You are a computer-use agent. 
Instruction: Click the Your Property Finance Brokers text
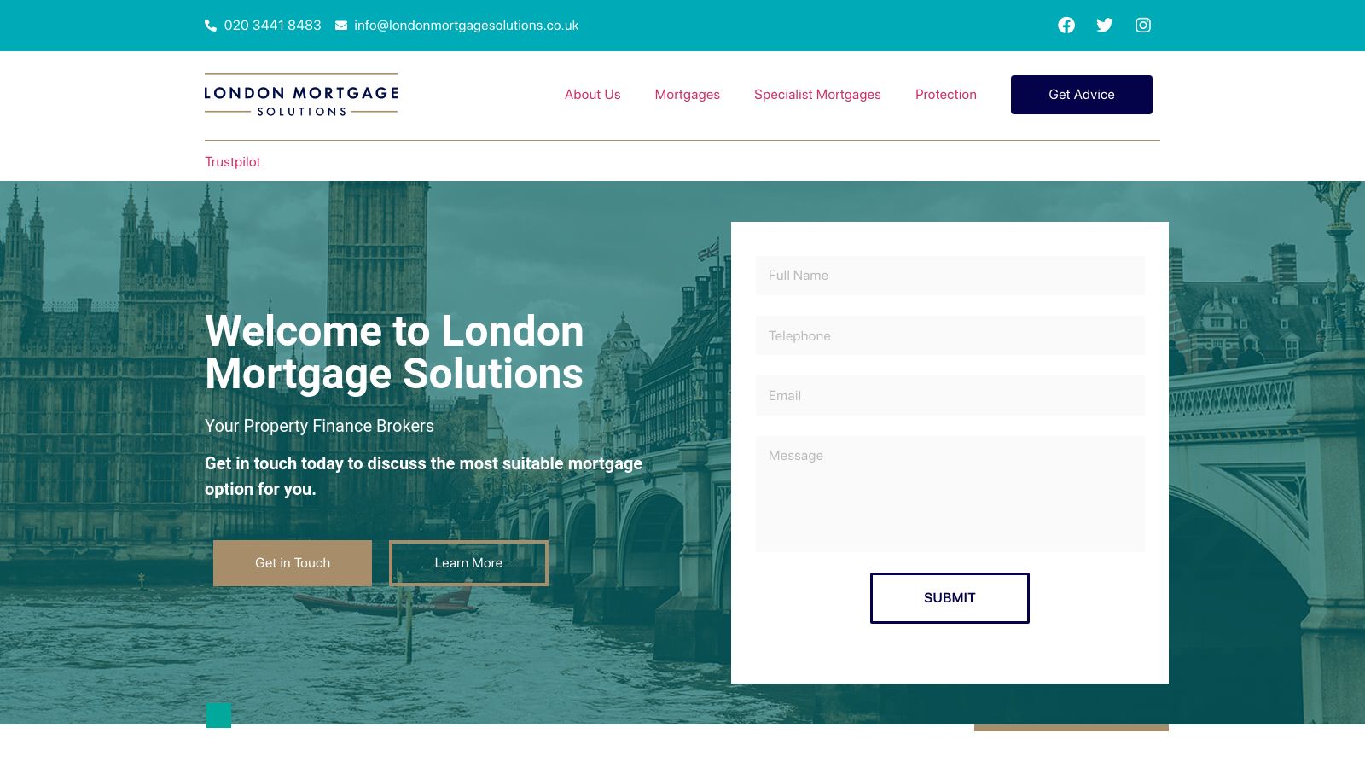319,426
